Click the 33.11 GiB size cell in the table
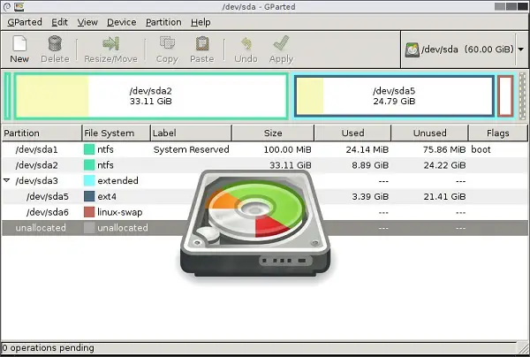The image size is (530, 357). pos(291,165)
